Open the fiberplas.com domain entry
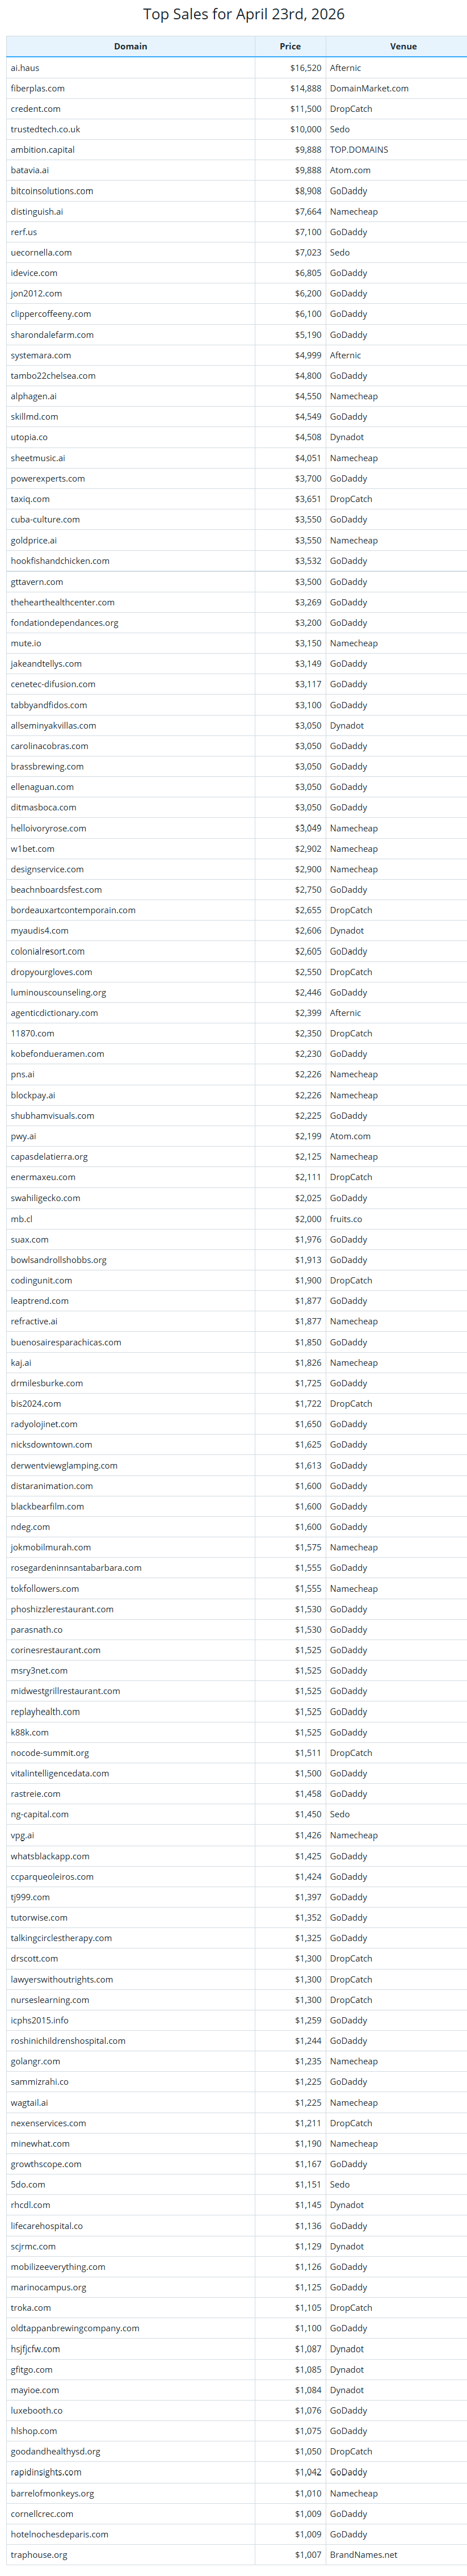 point(38,88)
